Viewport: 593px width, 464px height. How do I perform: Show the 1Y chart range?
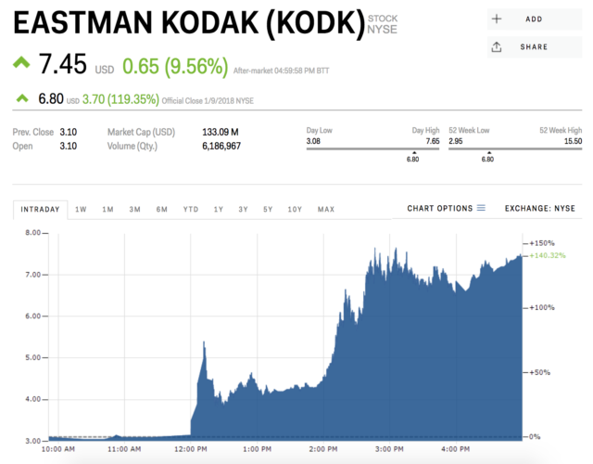point(218,210)
